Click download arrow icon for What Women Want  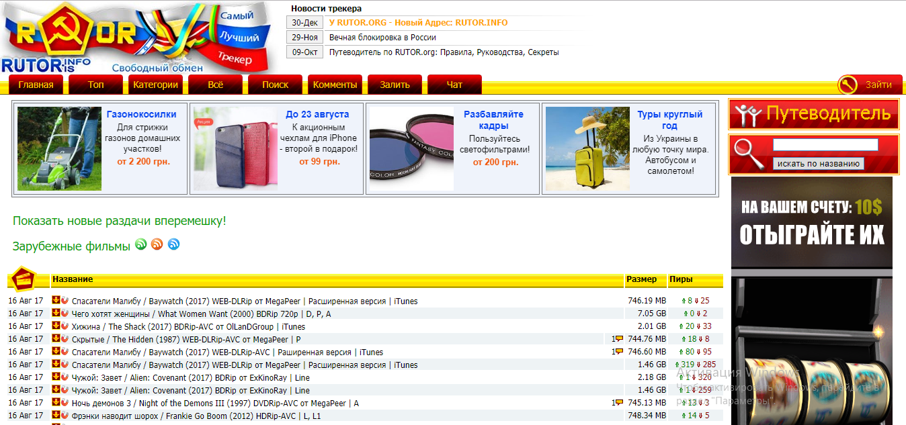pyautogui.click(x=56, y=314)
